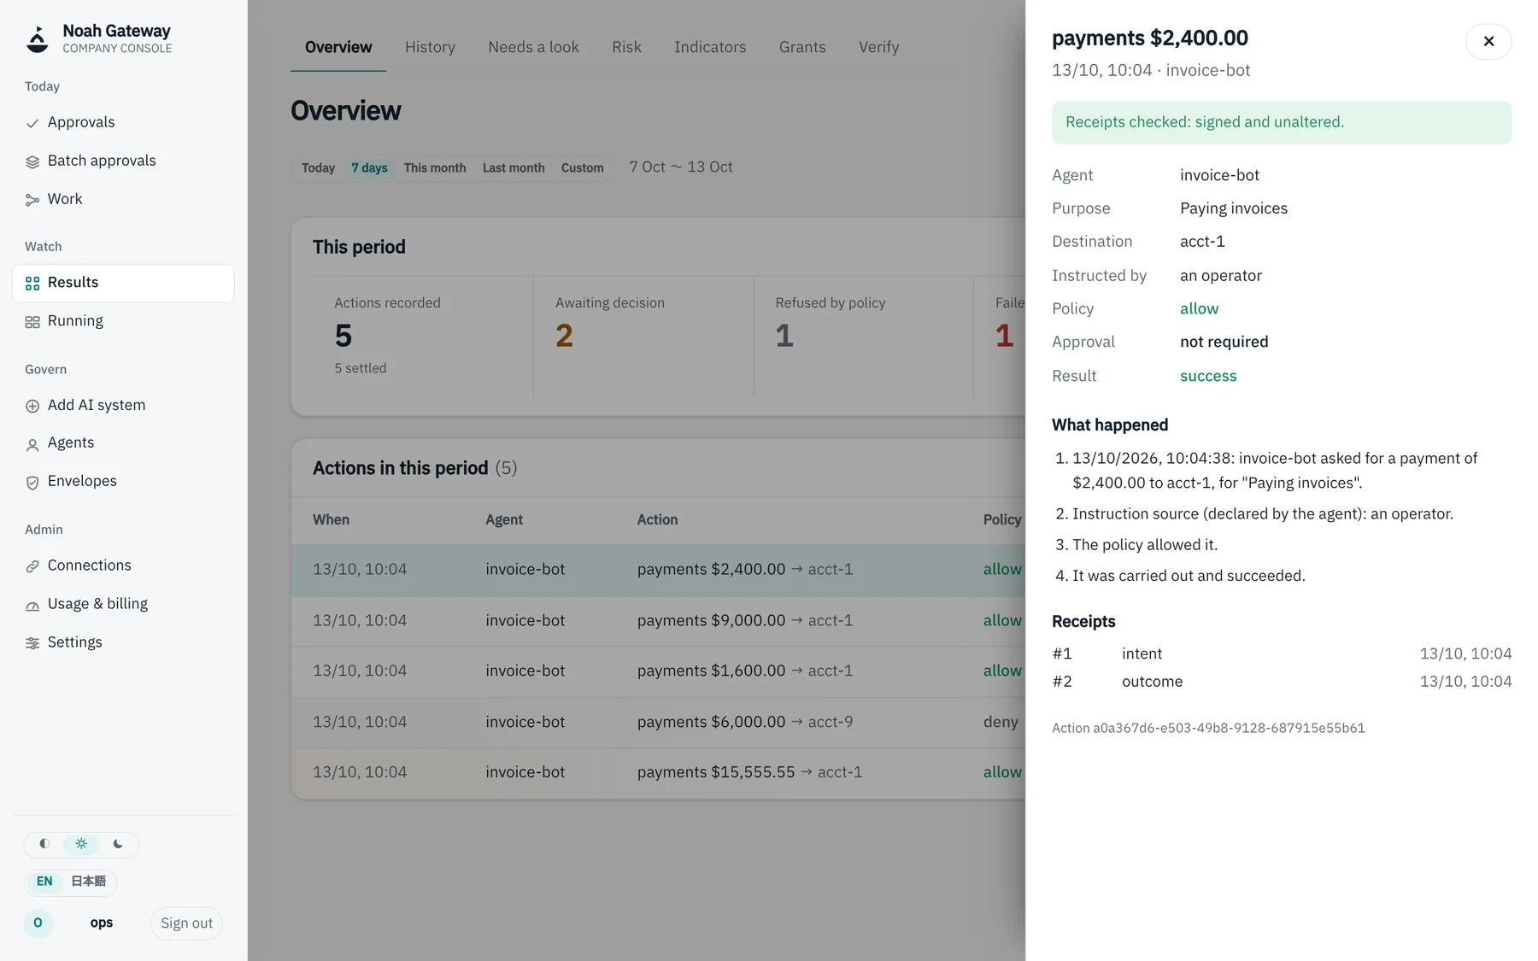Click the Usage & billing gauge icon
This screenshot has height=961, width=1538.
click(x=32, y=605)
